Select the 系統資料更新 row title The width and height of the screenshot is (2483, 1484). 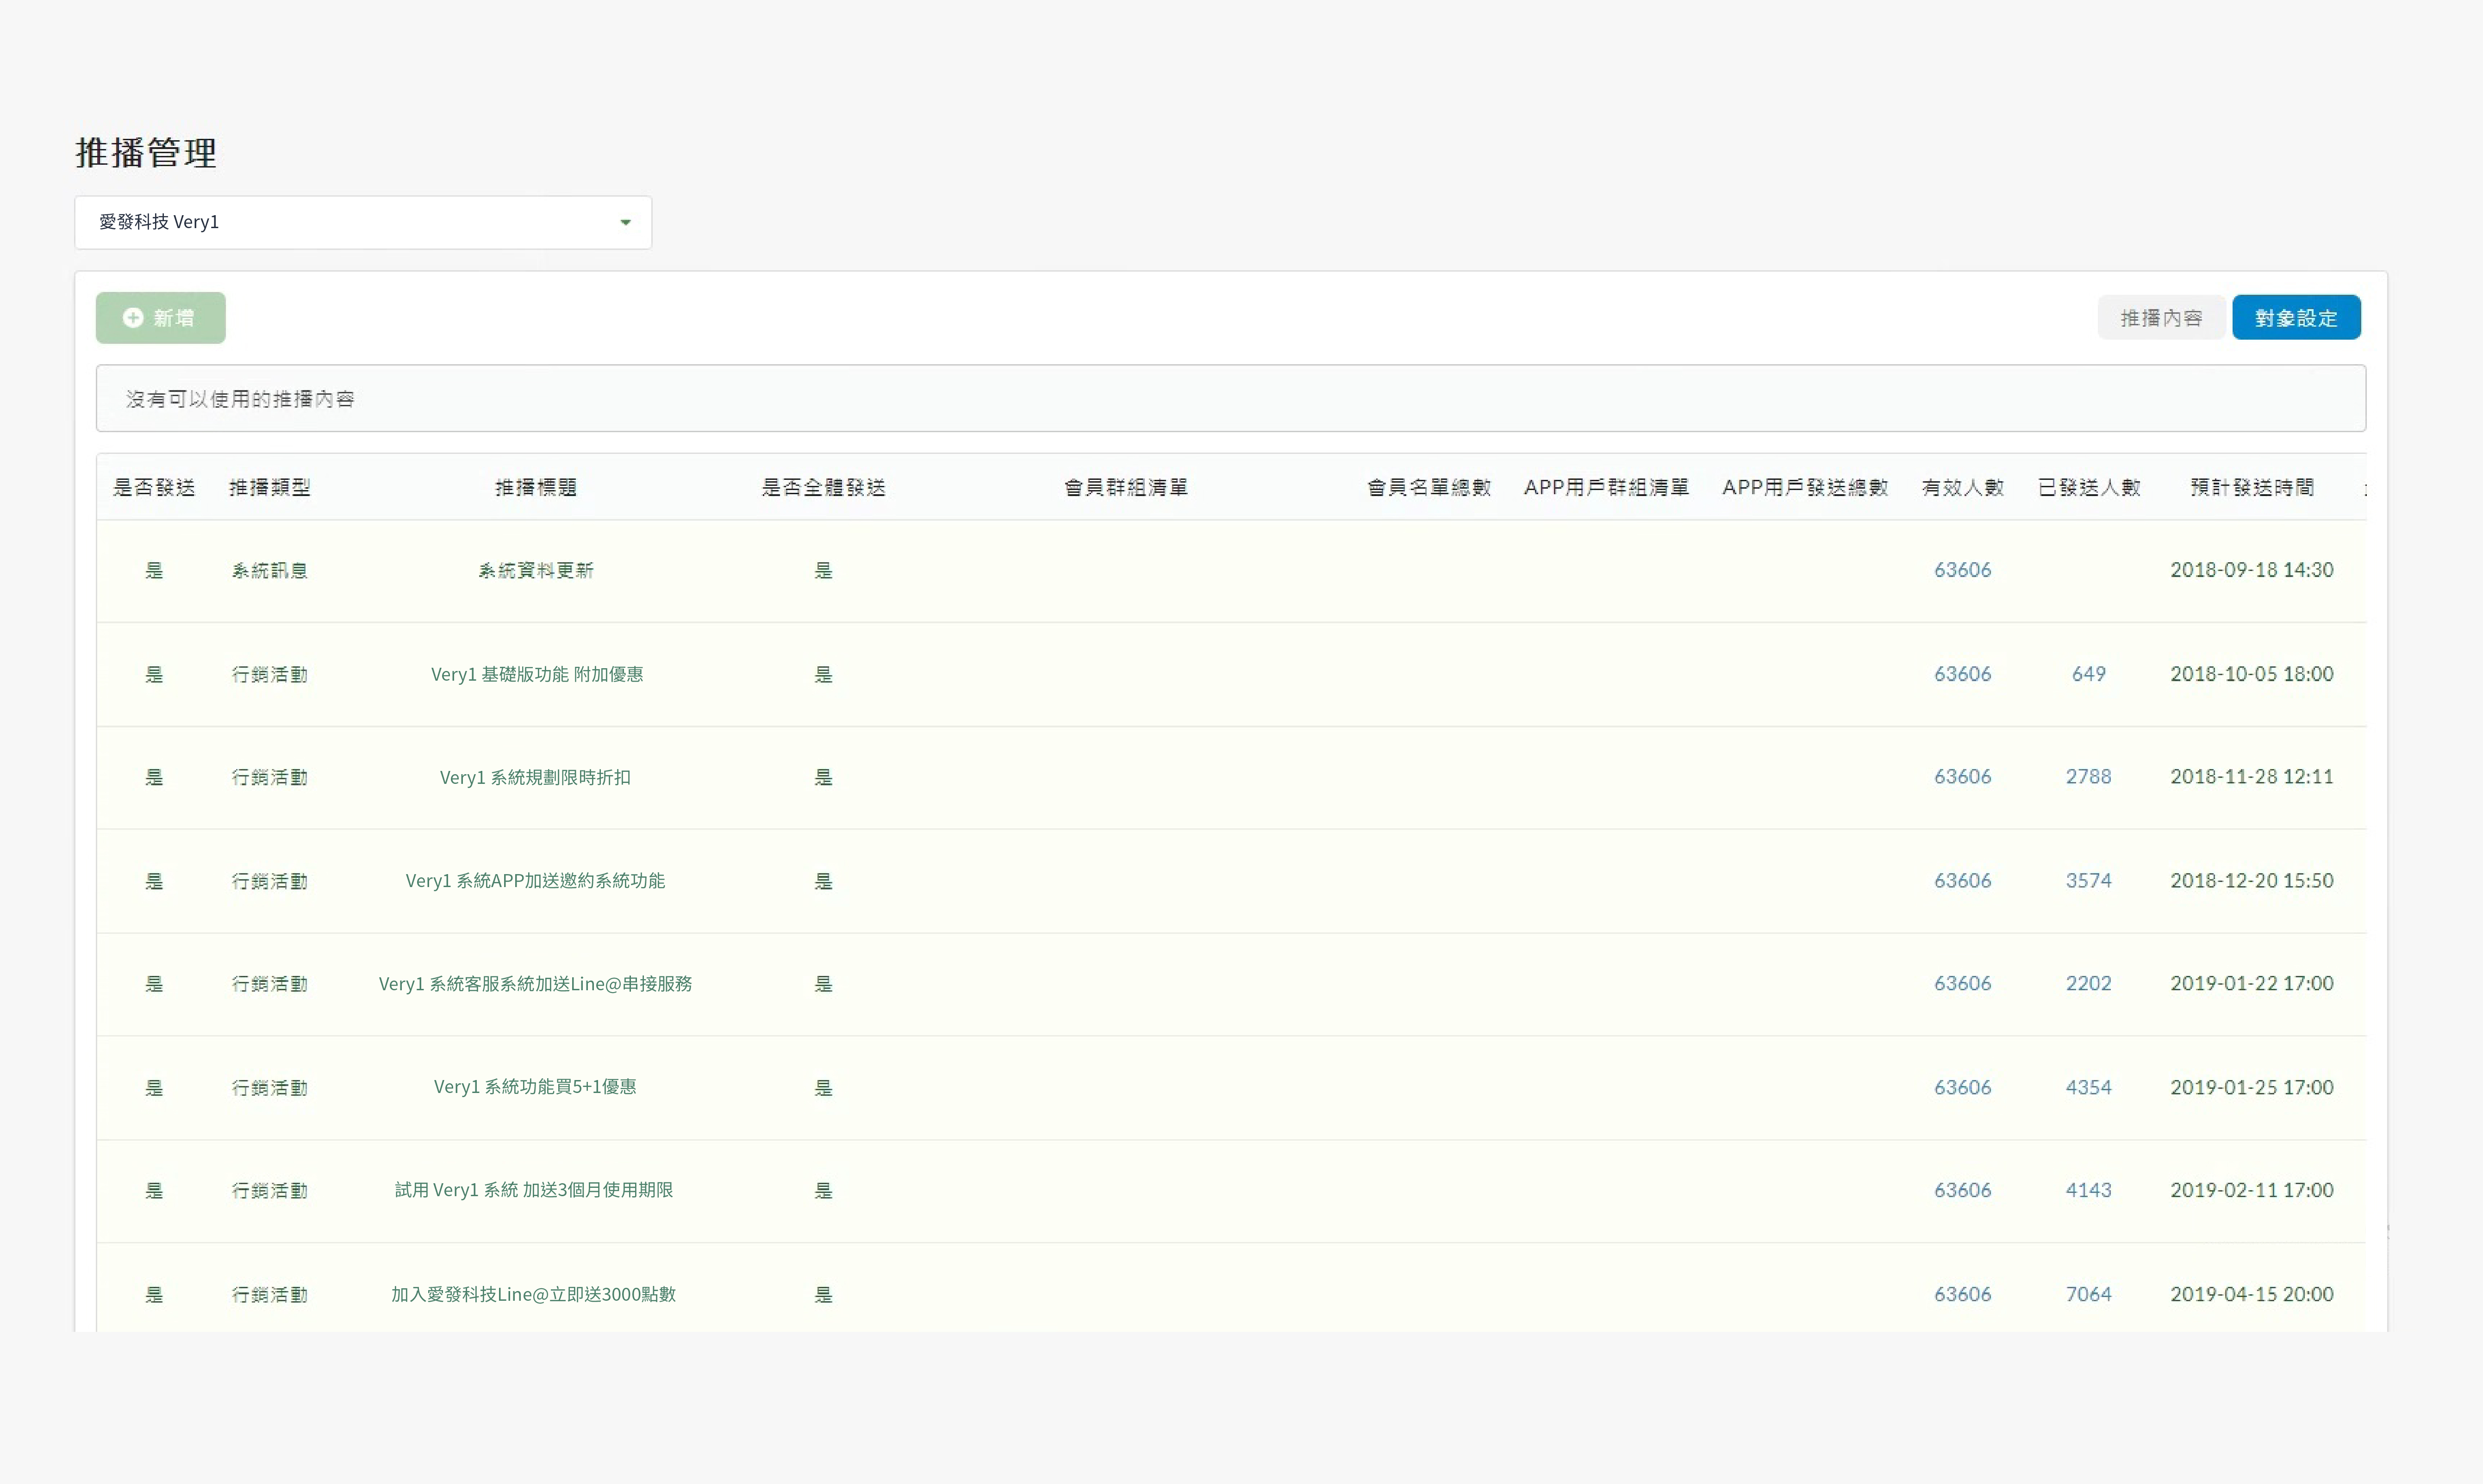[x=535, y=569]
